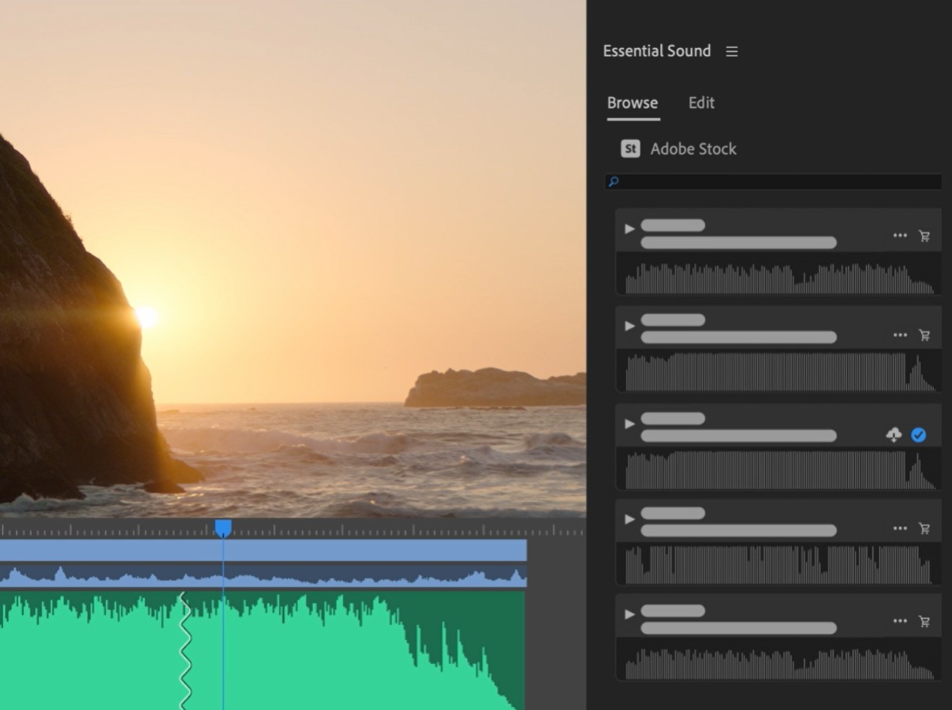Add the first audio track to cart
This screenshot has width=952, height=710.
coord(924,236)
